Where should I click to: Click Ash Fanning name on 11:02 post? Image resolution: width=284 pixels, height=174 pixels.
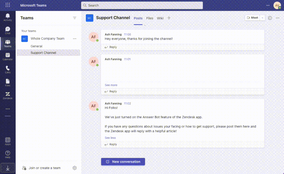pos(113,104)
